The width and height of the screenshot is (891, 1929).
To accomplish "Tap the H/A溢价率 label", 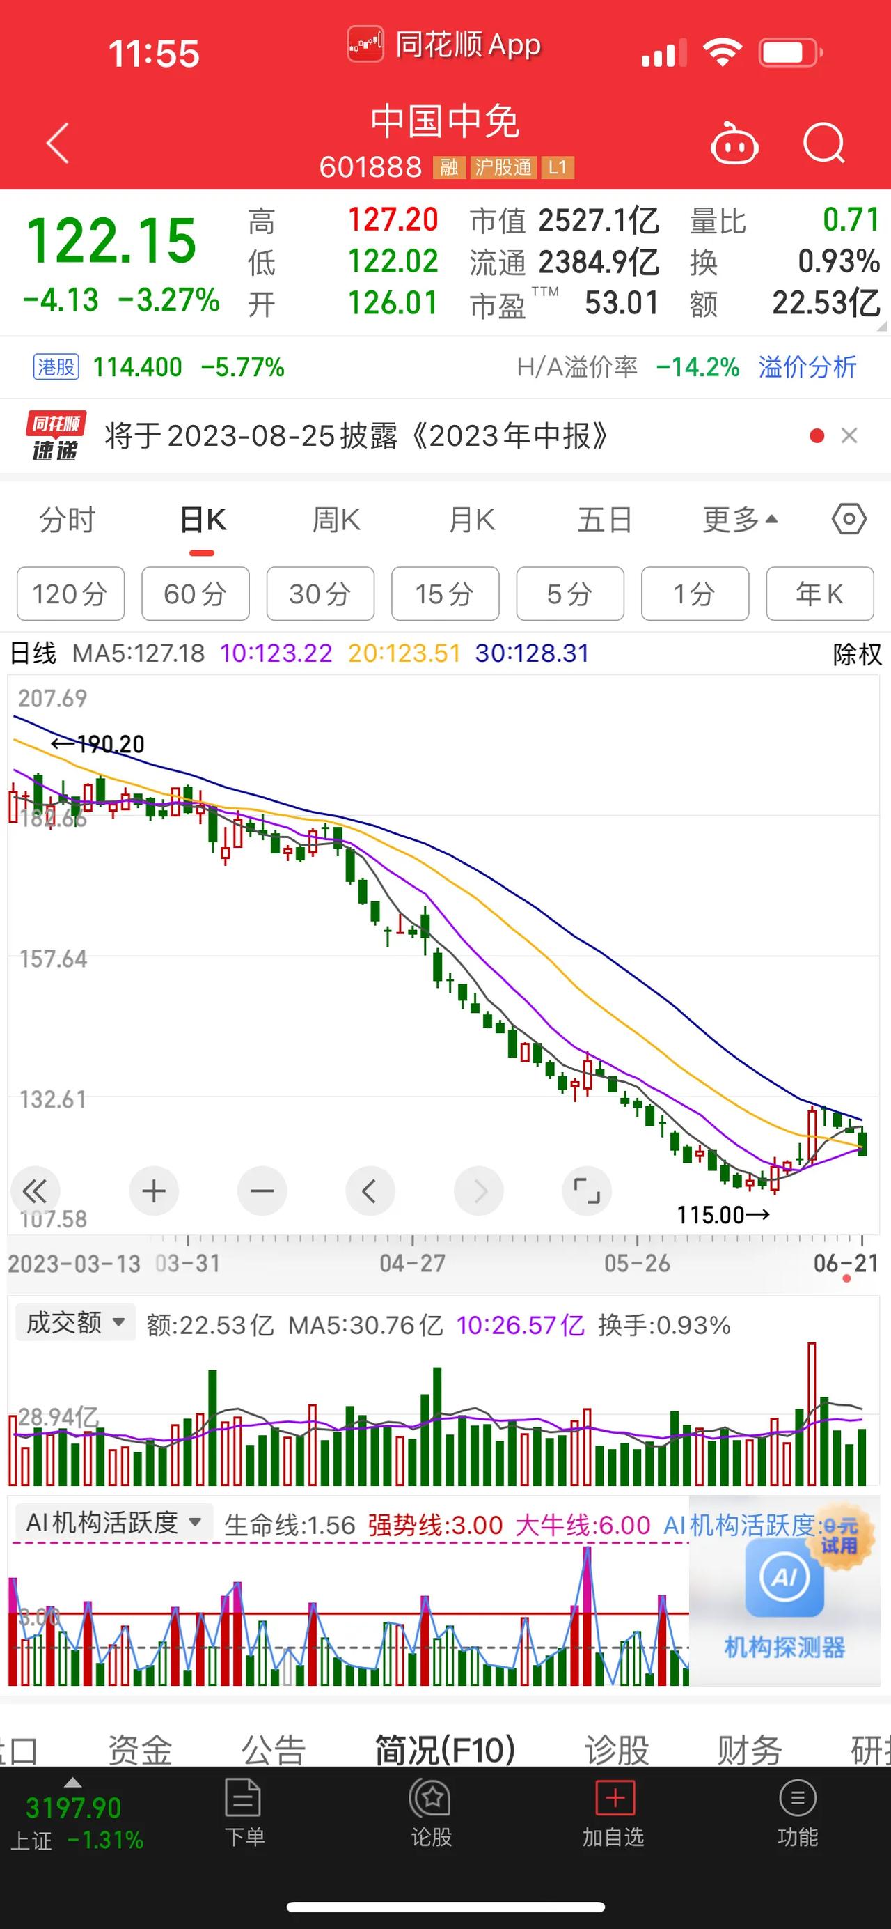I will click(577, 367).
